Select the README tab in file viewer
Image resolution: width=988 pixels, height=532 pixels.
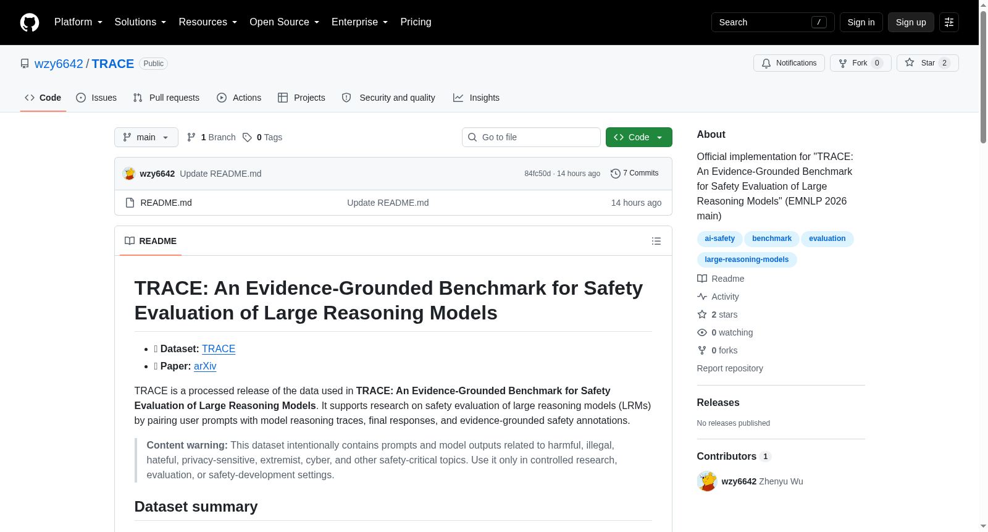151,241
